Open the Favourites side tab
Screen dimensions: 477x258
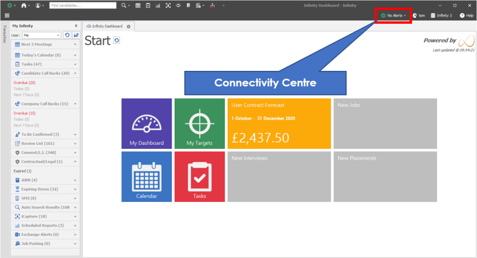[5, 39]
